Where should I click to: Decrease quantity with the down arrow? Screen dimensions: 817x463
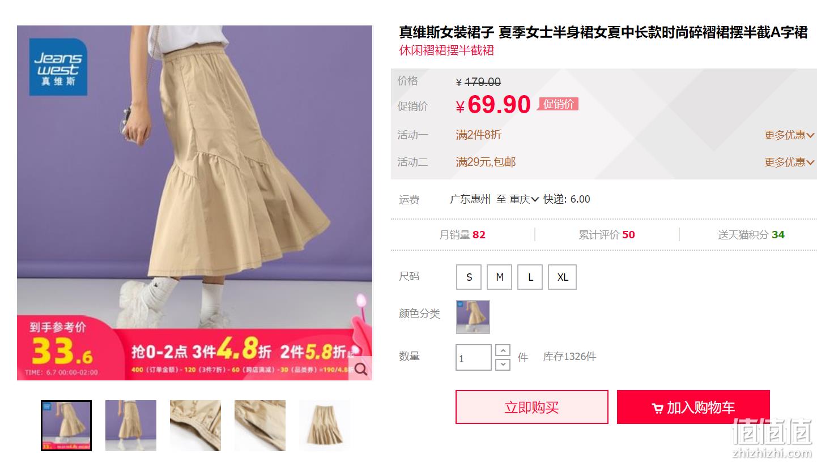[503, 365]
